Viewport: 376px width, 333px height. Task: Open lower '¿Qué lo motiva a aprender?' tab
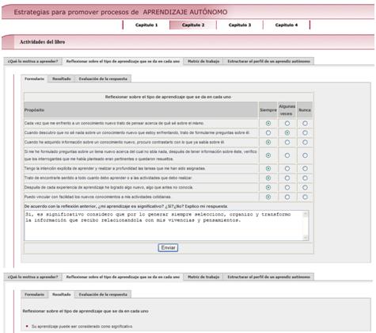point(32,277)
